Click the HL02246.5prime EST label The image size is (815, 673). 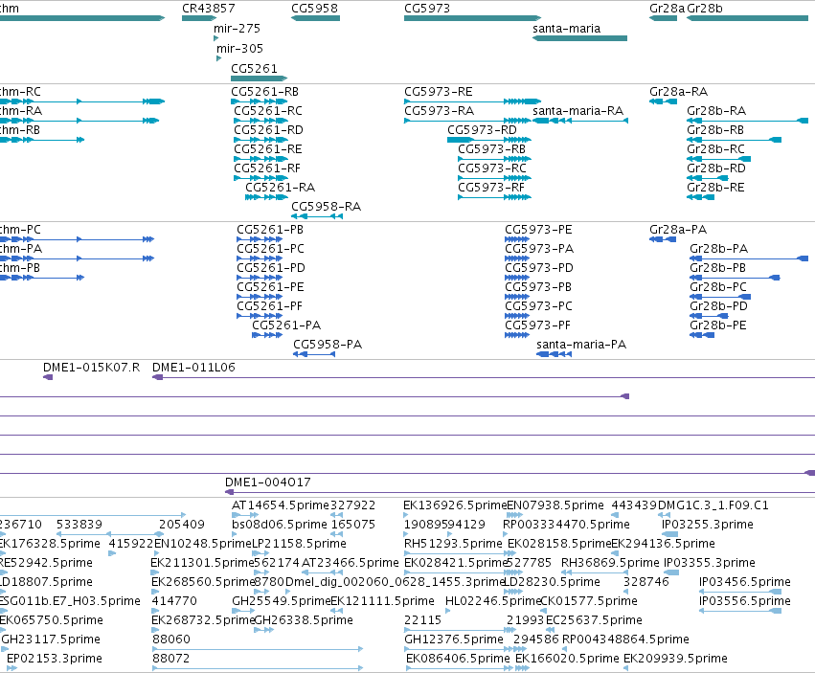point(493,601)
